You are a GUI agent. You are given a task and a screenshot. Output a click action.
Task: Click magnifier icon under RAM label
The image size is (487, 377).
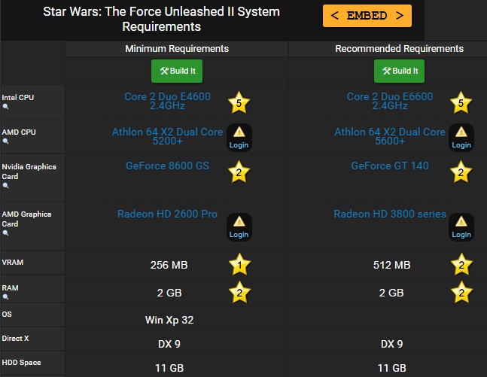tap(6, 296)
